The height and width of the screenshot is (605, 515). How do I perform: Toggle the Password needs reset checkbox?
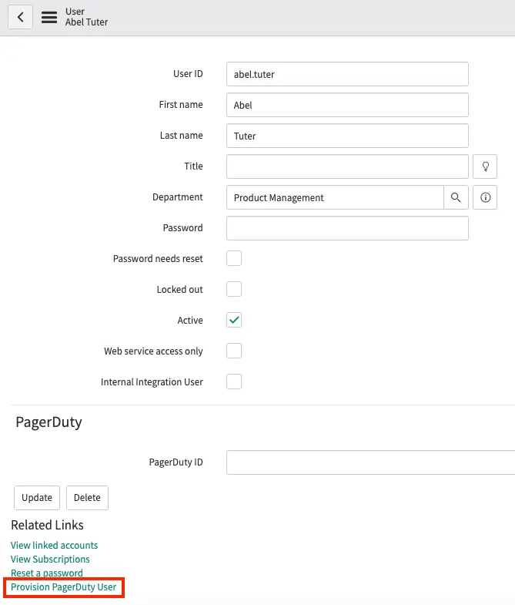(x=234, y=258)
